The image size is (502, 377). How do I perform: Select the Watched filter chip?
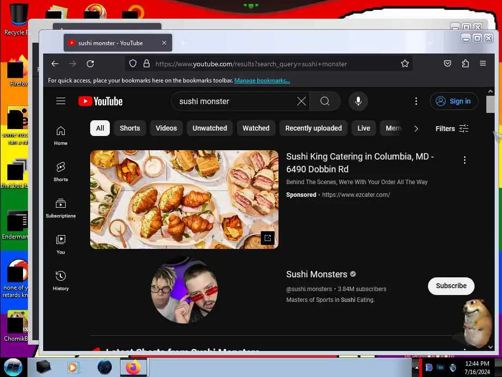point(256,128)
